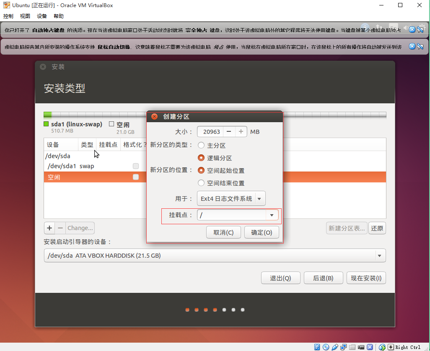This screenshot has width=430, height=351.
Task: Click the VirtualBox app icon in title bar
Action: pos(6,5)
